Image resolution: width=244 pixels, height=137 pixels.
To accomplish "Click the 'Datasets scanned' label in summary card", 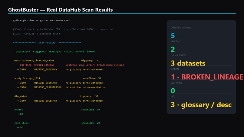I will 181,28.
